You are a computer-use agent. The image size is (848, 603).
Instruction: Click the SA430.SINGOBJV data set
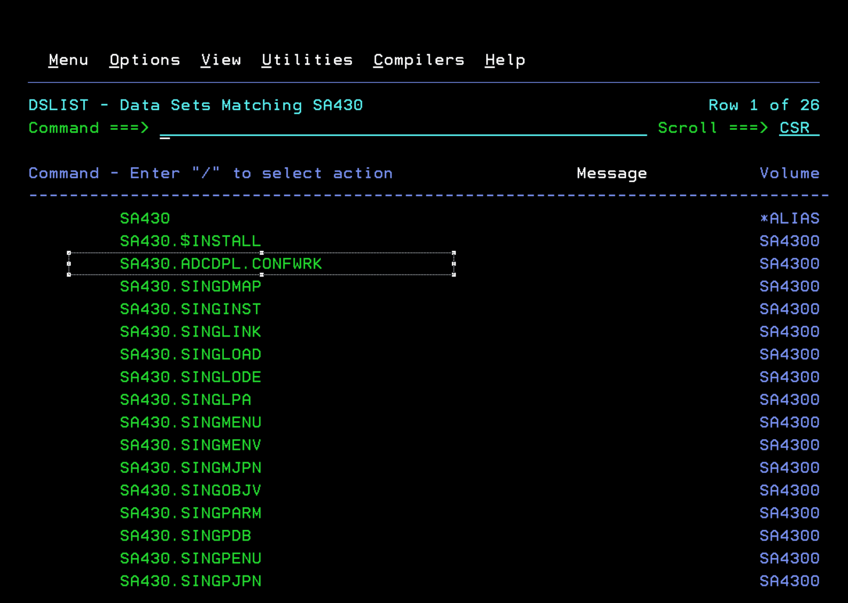[x=190, y=490]
